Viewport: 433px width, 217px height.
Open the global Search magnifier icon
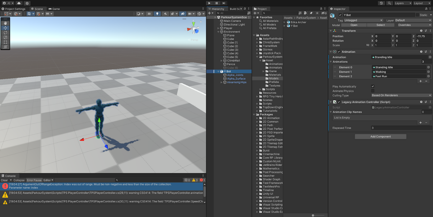[x=389, y=3]
